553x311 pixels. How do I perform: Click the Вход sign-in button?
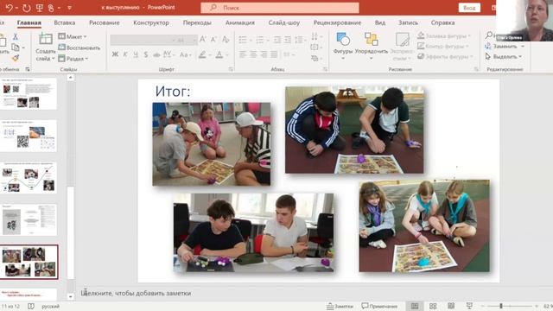coord(469,8)
